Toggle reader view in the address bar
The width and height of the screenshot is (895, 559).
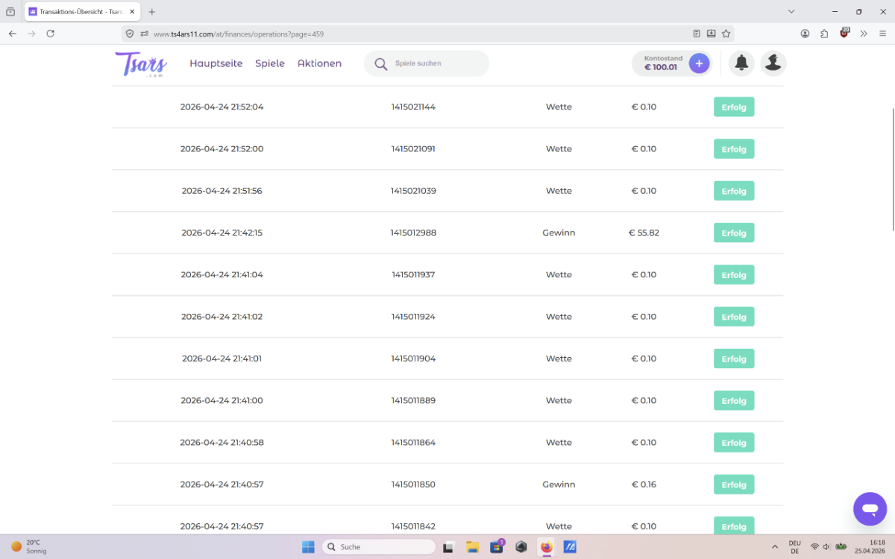[x=697, y=34]
